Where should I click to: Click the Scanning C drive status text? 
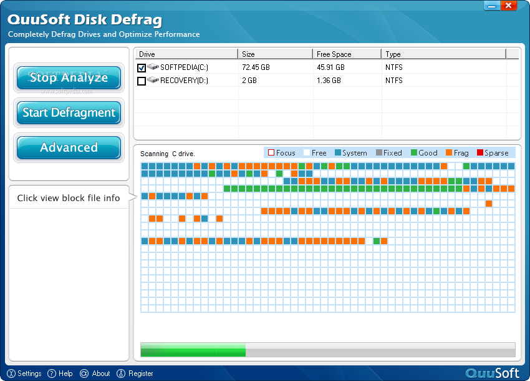pos(168,154)
